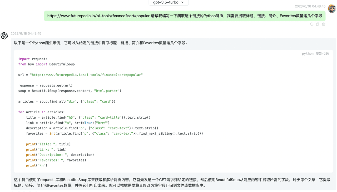Click the assistant message timestamp under the user message
Screen dimensions: 337x192
click(x=26, y=33)
